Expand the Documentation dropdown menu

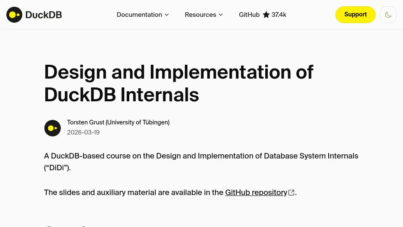click(143, 15)
